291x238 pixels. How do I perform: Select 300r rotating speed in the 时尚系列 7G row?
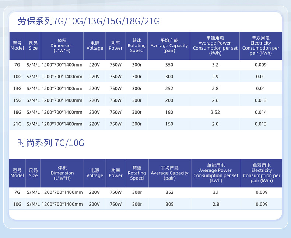137,192
